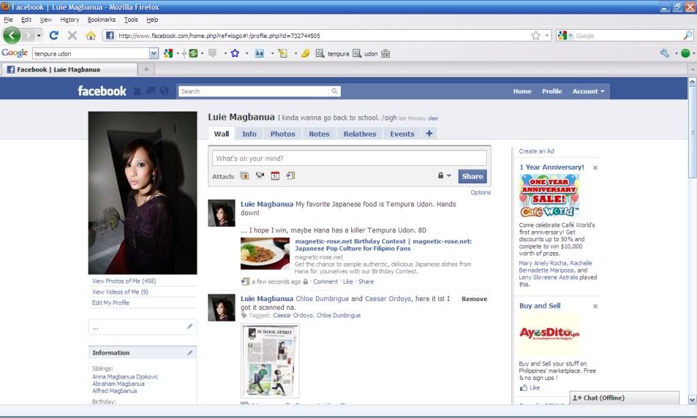The height and width of the screenshot is (418, 697).
Task: Open the Bookmarks menu
Action: (x=101, y=20)
